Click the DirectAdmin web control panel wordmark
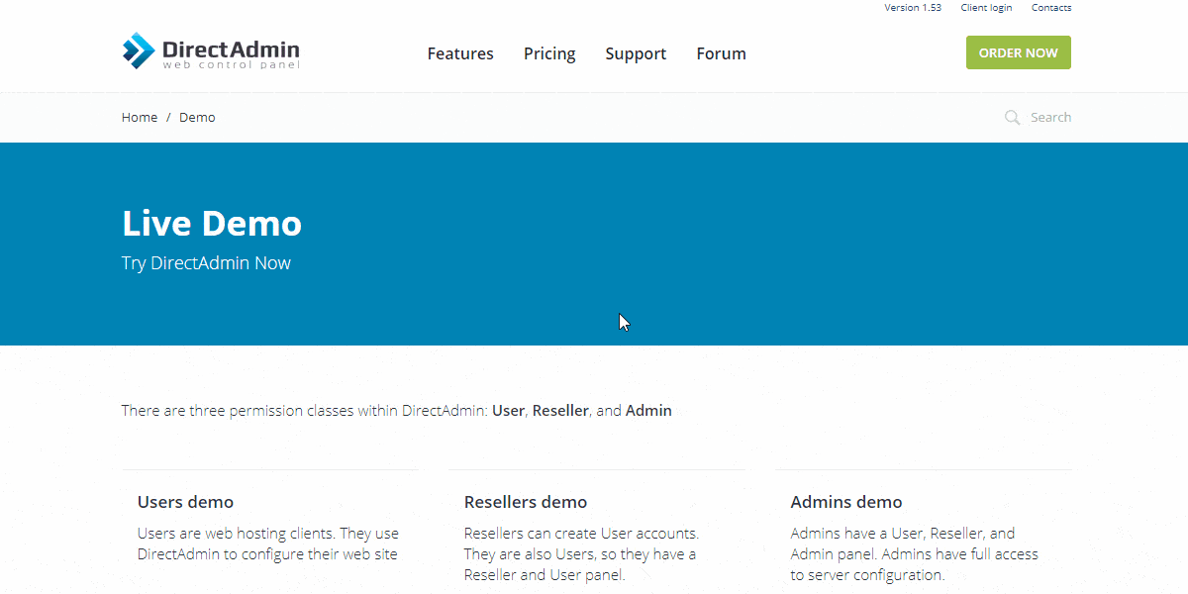 [231, 53]
